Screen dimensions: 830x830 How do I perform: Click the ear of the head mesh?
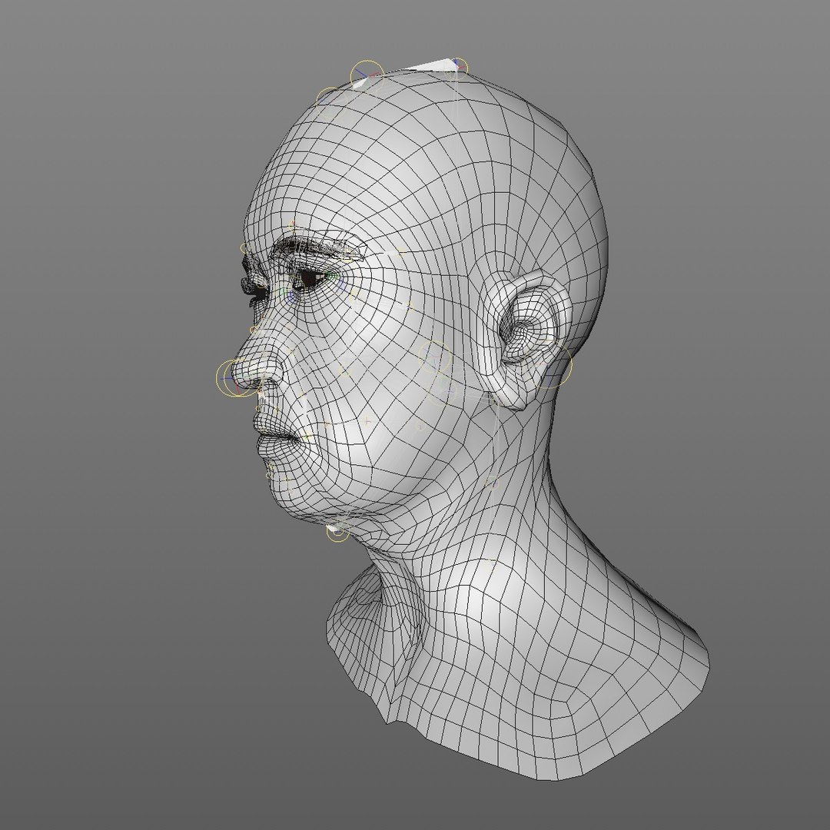tap(526, 339)
